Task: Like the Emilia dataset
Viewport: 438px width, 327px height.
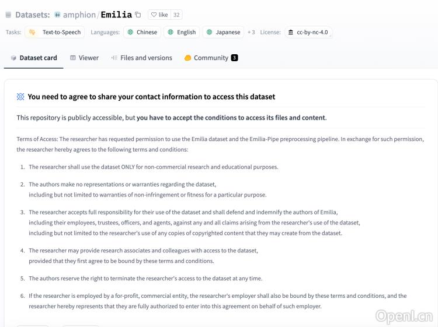Action: [x=159, y=15]
